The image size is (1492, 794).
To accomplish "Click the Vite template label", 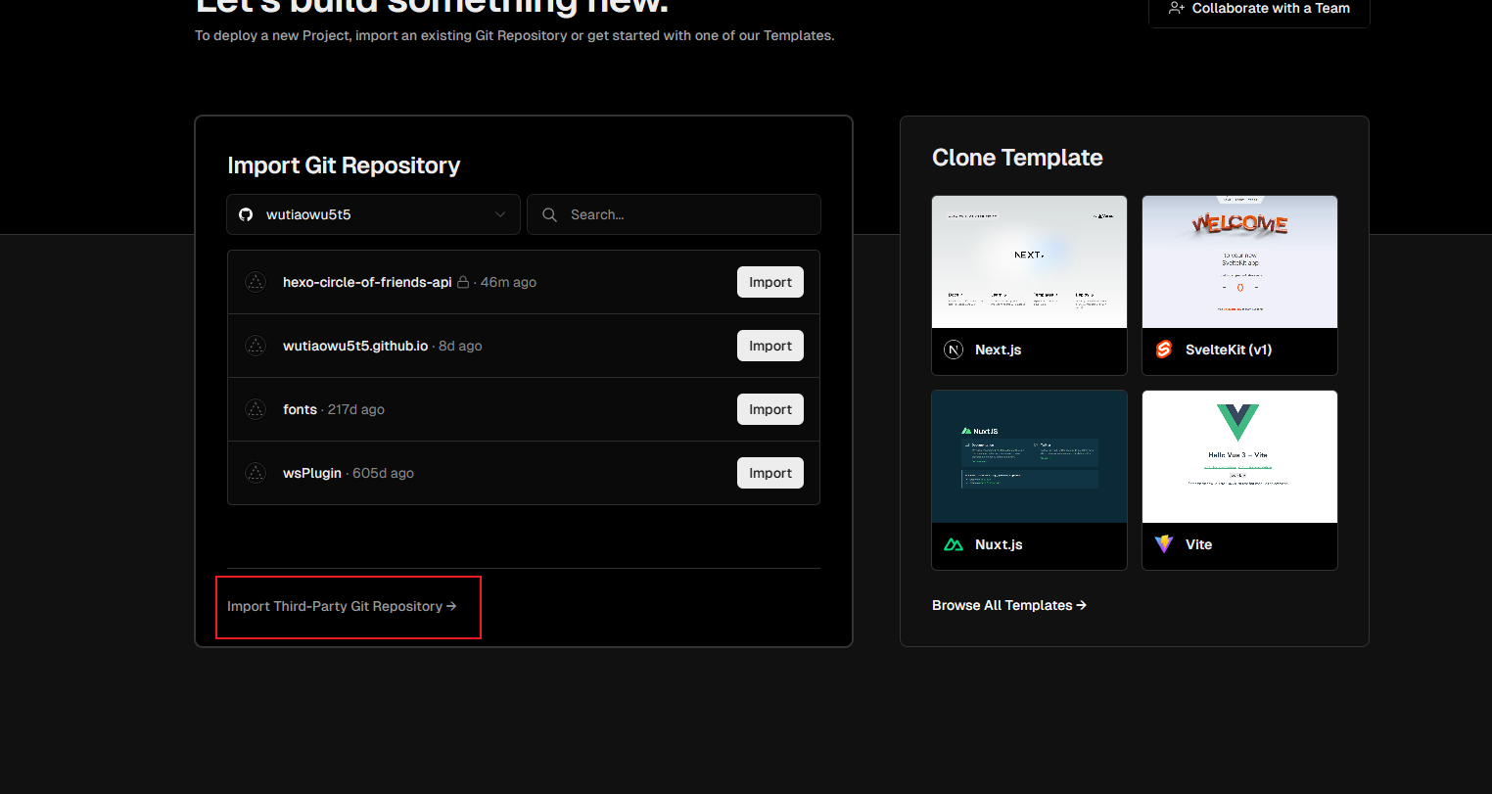I will pos(1198,544).
